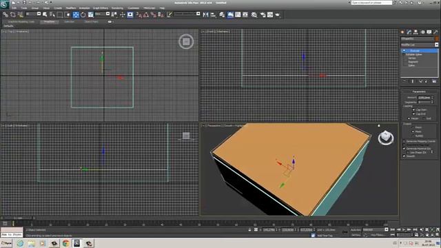Select the Morph capping radio button

409,118
